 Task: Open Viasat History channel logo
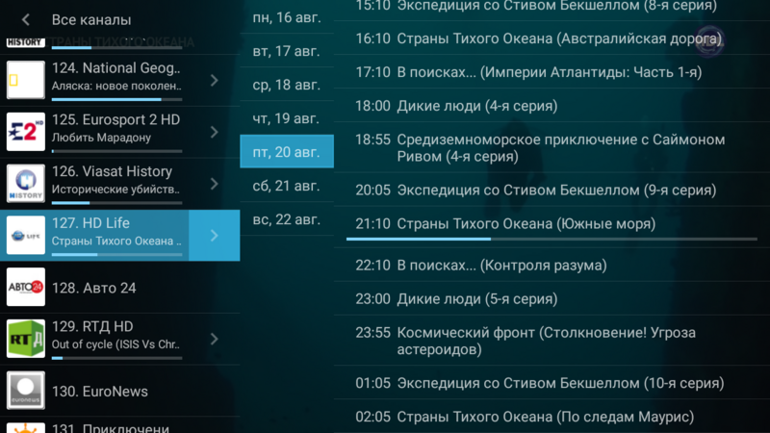coord(26,183)
